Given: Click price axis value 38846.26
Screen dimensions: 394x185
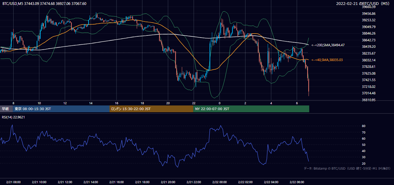Looking at the screenshot, I should point(368,33).
